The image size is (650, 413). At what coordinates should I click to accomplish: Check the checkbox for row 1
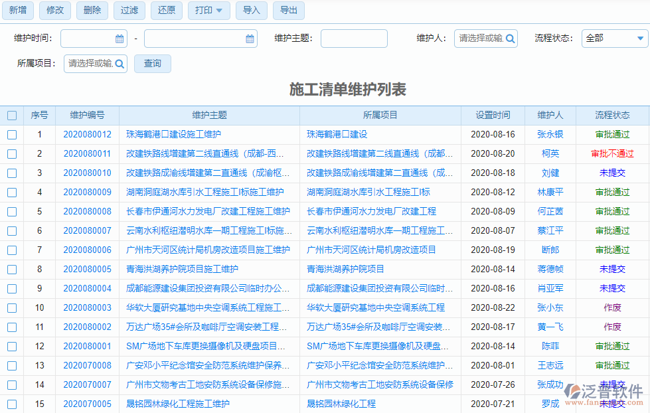[12, 134]
